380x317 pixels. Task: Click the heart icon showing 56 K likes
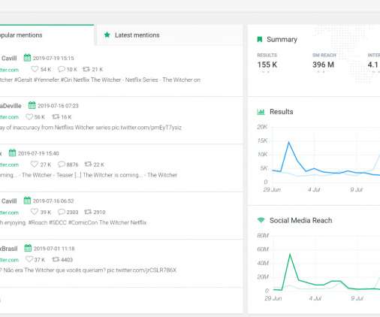click(x=29, y=116)
